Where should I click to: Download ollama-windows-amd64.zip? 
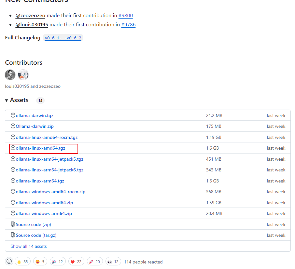click(x=44, y=203)
